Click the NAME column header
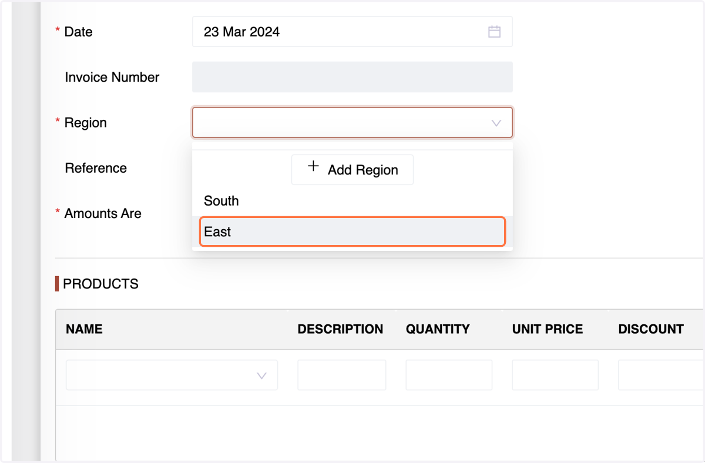The image size is (705, 463). pos(84,329)
